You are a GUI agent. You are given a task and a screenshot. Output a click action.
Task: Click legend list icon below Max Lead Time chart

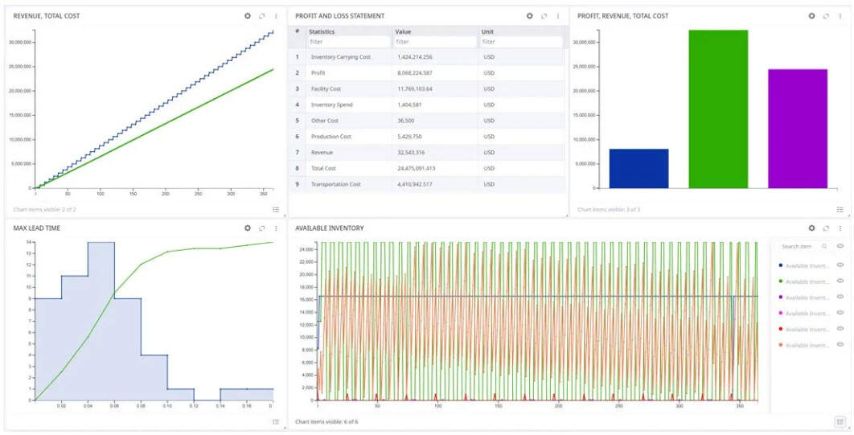pyautogui.click(x=276, y=421)
